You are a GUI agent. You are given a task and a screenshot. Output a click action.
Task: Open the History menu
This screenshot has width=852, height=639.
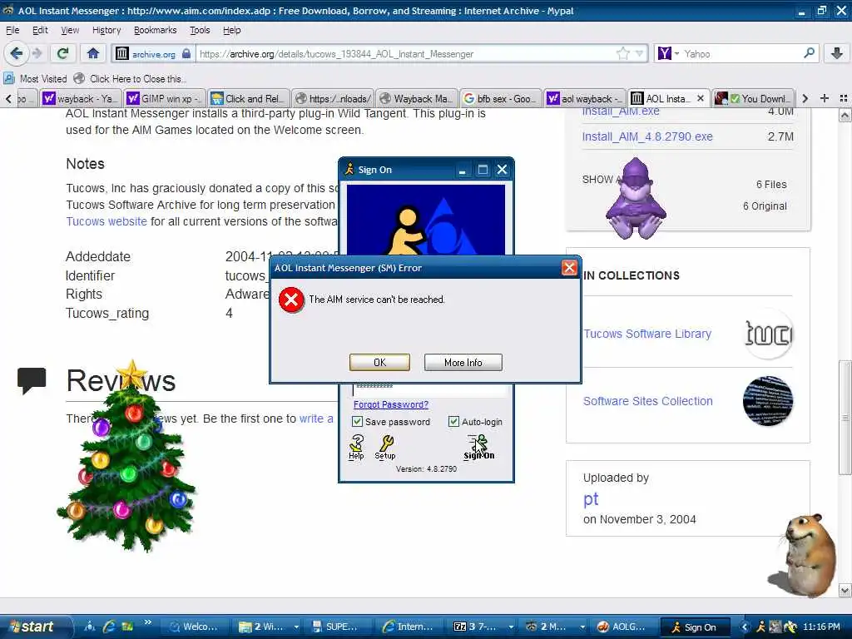click(x=106, y=30)
